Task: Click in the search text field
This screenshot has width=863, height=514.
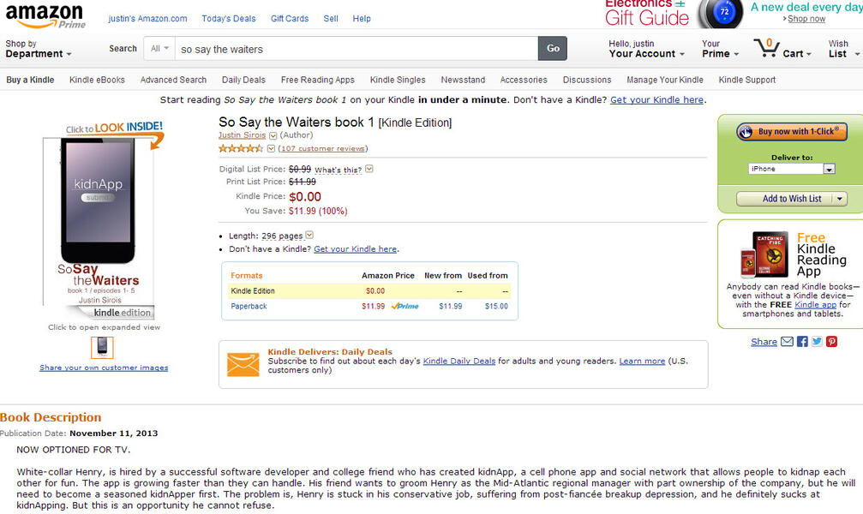Action: [x=356, y=49]
